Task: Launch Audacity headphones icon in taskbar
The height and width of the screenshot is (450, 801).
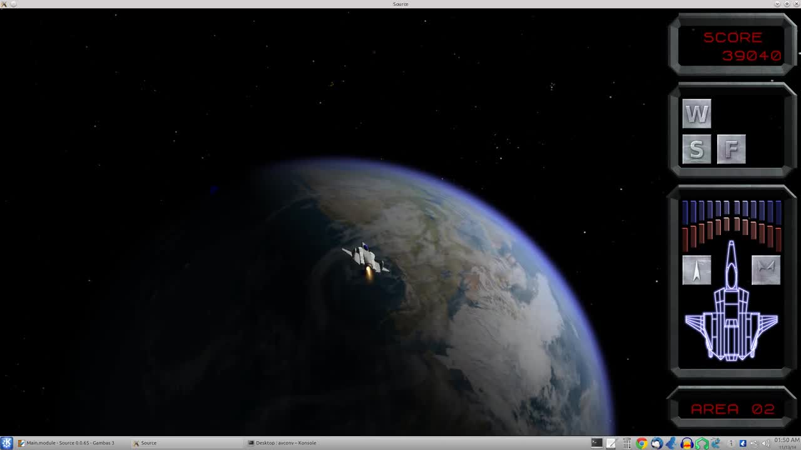Action: [x=686, y=443]
